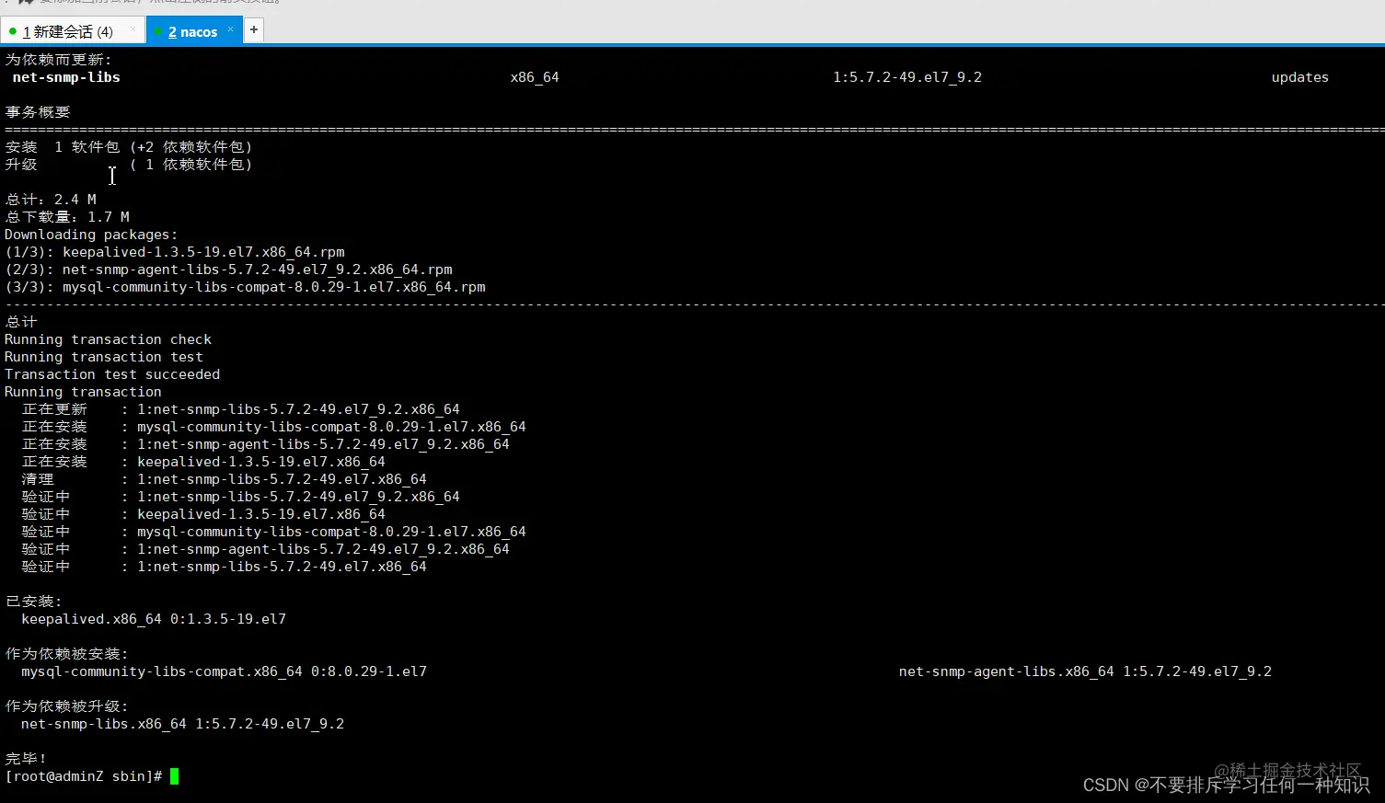Click the '正在更新' net-snmp-libs line
Viewport: 1385px width, 803px height.
(241, 409)
